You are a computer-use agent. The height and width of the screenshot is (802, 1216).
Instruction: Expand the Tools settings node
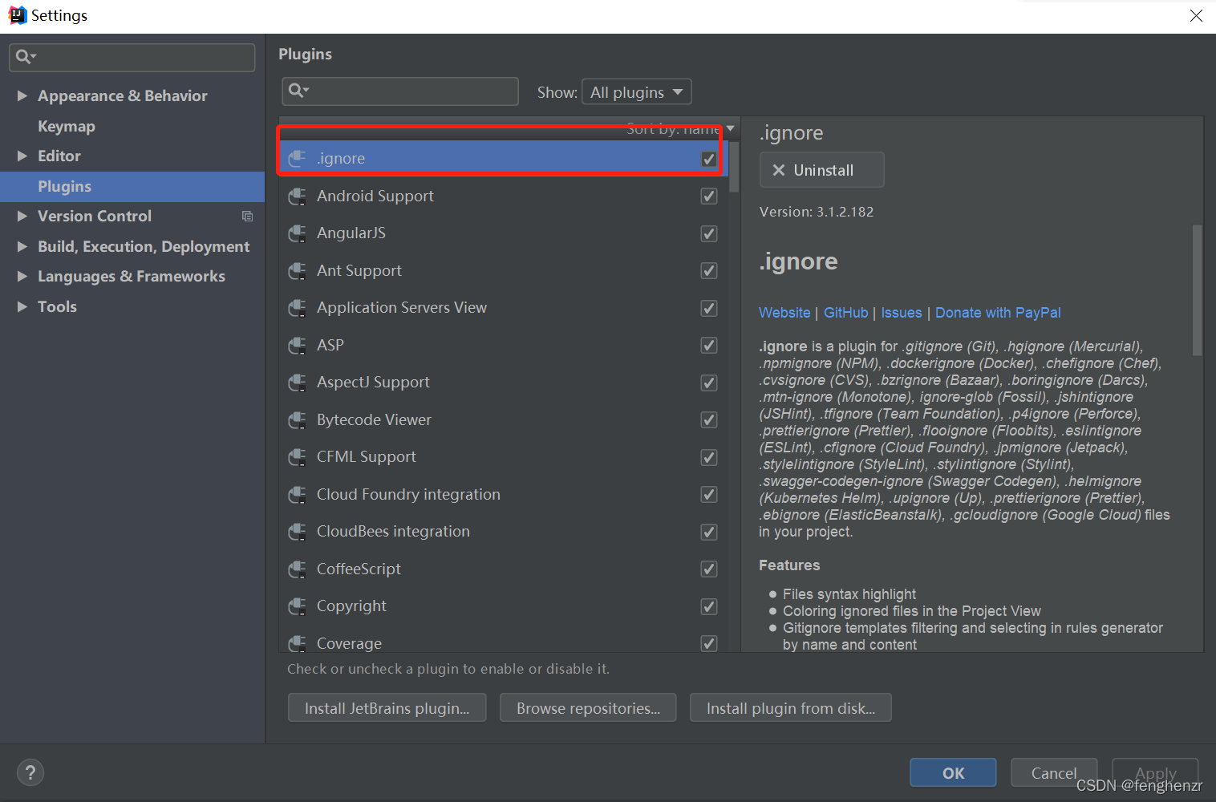[22, 306]
